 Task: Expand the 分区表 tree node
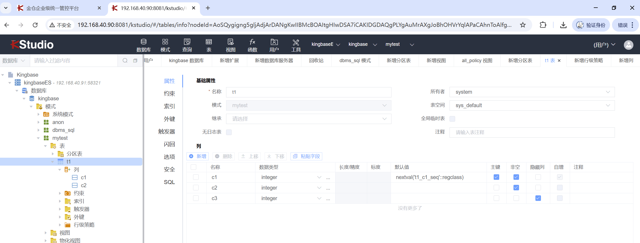pyautogui.click(x=53, y=154)
